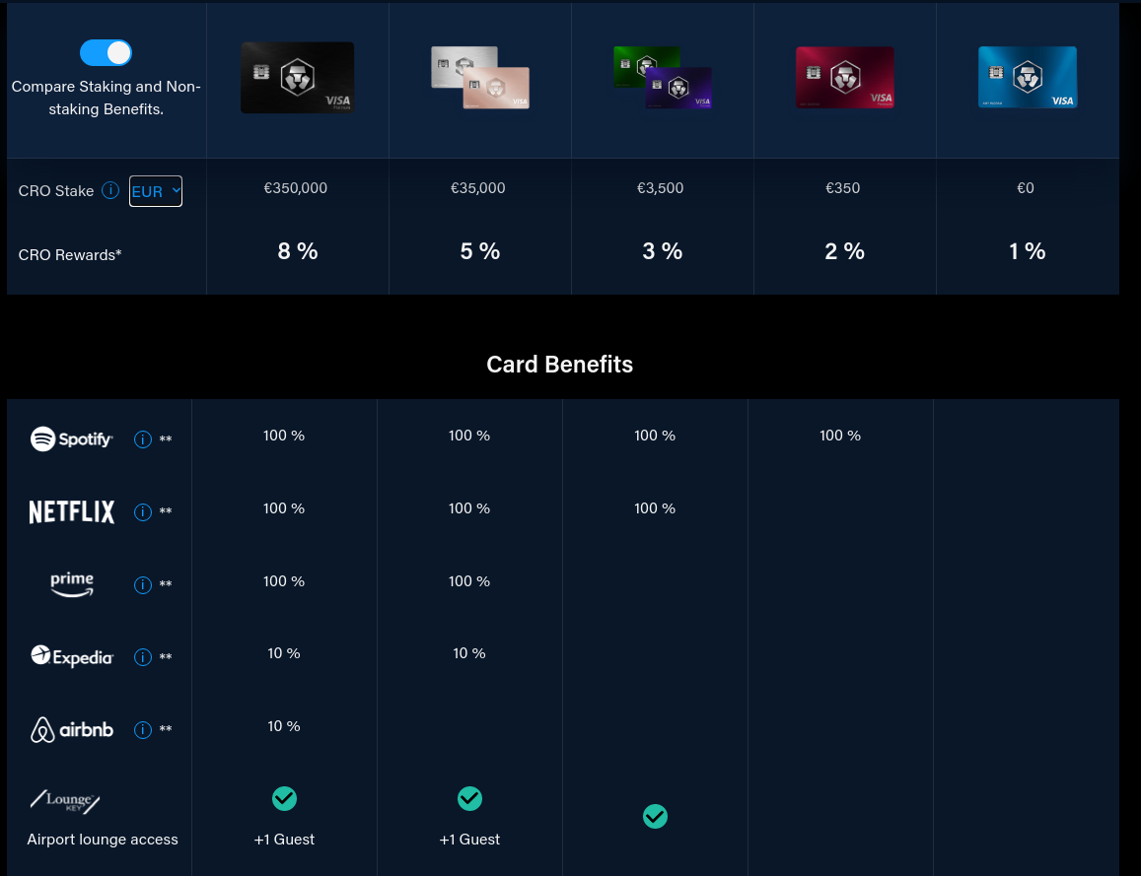
Task: Click the Airbnb info icon
Action: pos(143,729)
